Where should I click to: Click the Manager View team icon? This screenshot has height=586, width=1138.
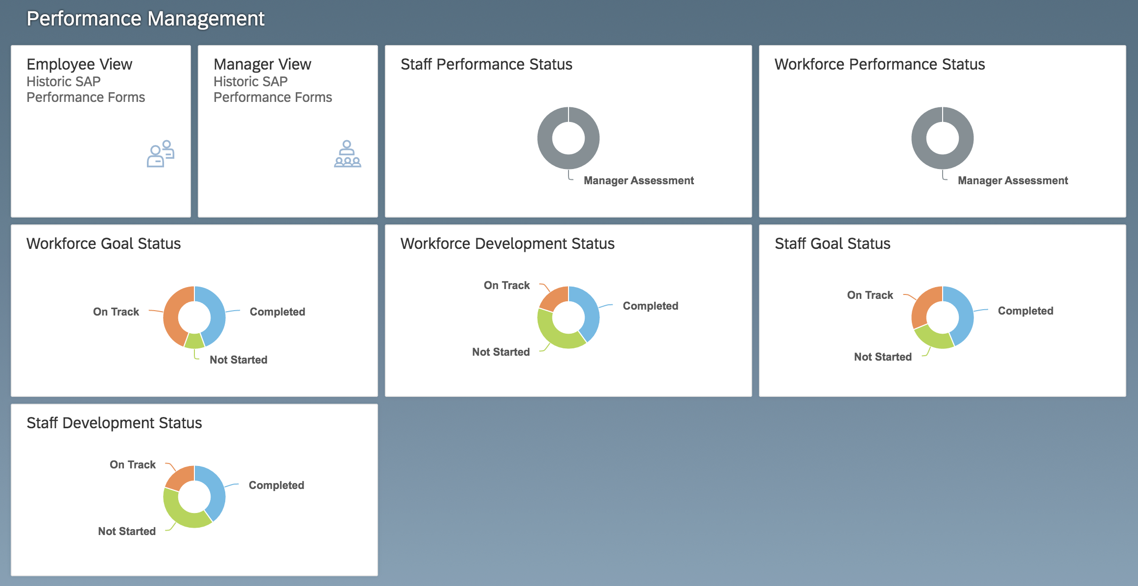[x=347, y=154]
